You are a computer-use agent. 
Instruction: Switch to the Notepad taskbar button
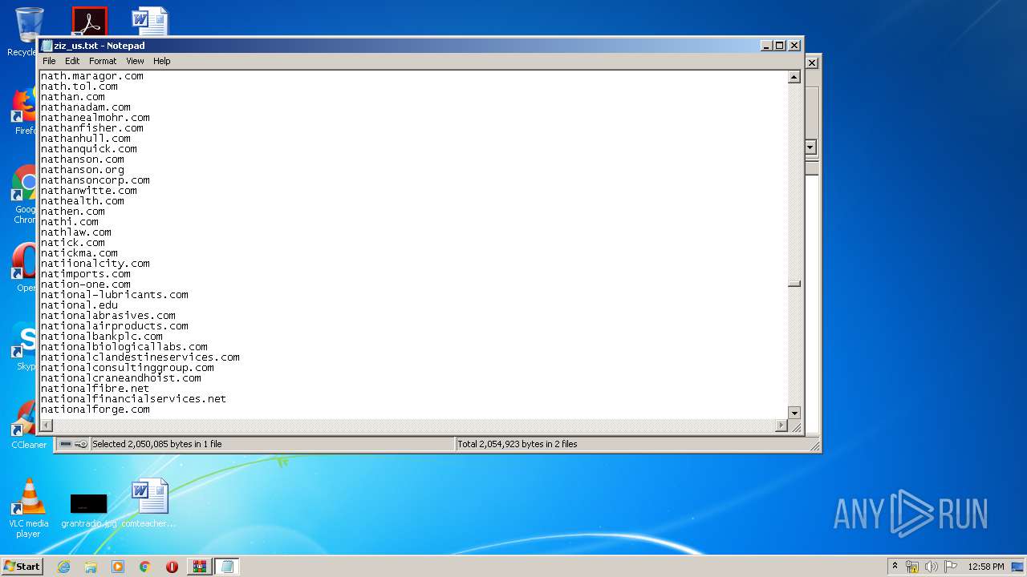[227, 567]
